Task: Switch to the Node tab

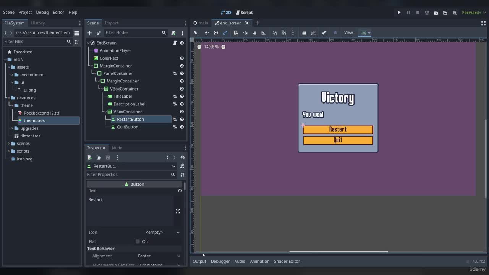Action: point(117,148)
